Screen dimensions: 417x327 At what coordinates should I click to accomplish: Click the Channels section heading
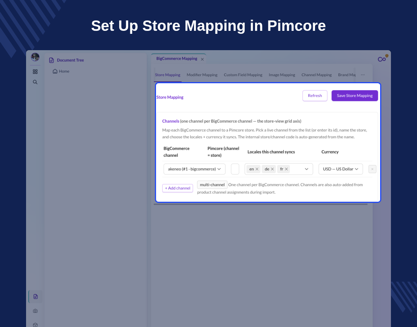[x=171, y=121]
